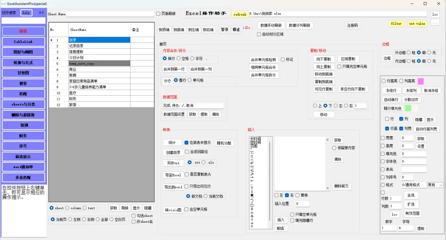The width and height of the screenshot is (446, 240).
Task: Click the 暂停 button
Action: click(225, 30)
